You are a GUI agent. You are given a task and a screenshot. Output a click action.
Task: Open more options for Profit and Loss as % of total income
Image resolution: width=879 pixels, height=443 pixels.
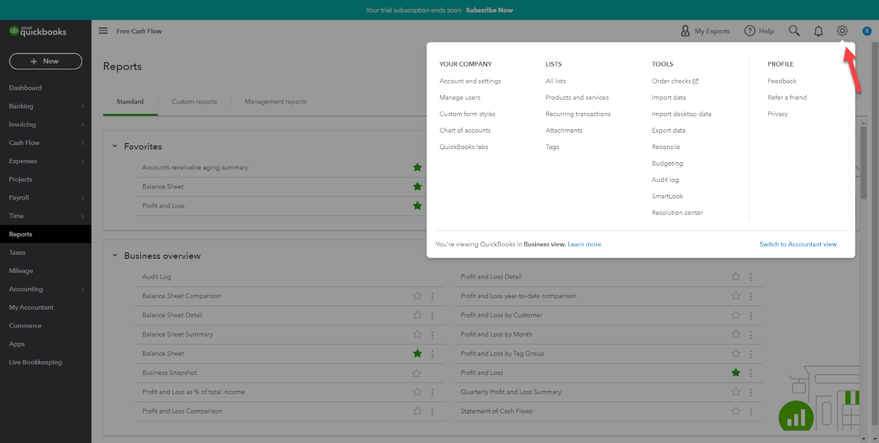[432, 392]
